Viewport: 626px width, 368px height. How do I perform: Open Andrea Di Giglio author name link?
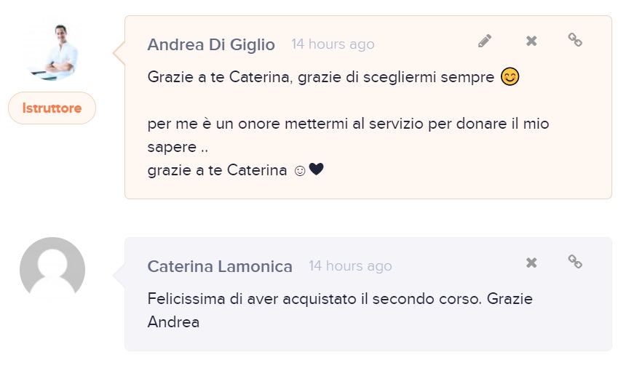click(211, 44)
